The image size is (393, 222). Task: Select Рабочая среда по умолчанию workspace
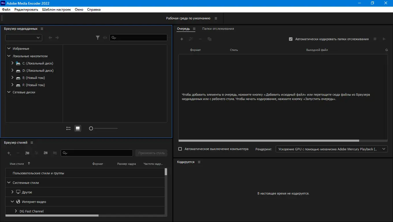pyautogui.click(x=188, y=18)
